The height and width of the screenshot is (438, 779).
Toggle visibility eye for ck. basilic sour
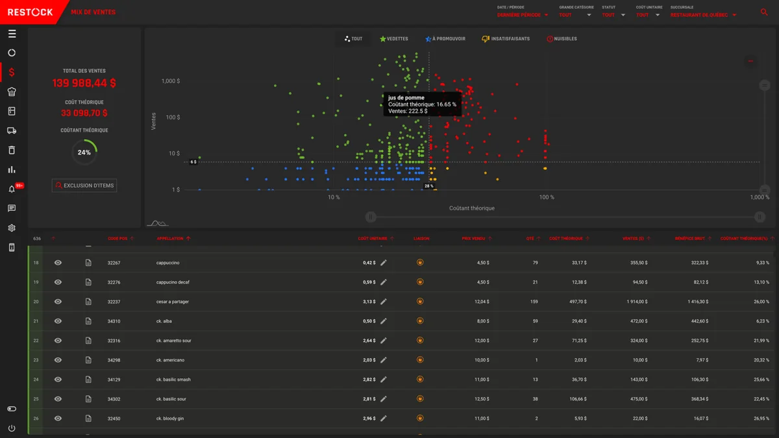[58, 399]
